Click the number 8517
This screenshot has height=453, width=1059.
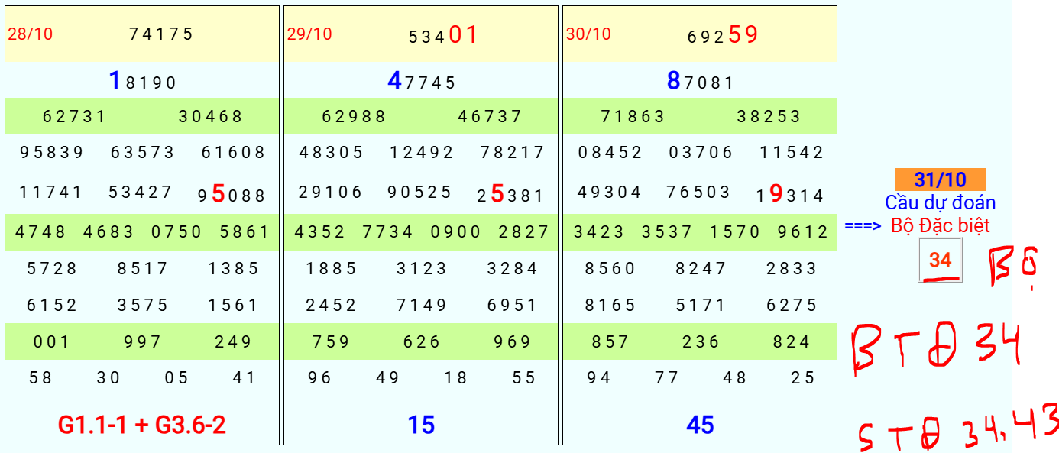tap(143, 269)
